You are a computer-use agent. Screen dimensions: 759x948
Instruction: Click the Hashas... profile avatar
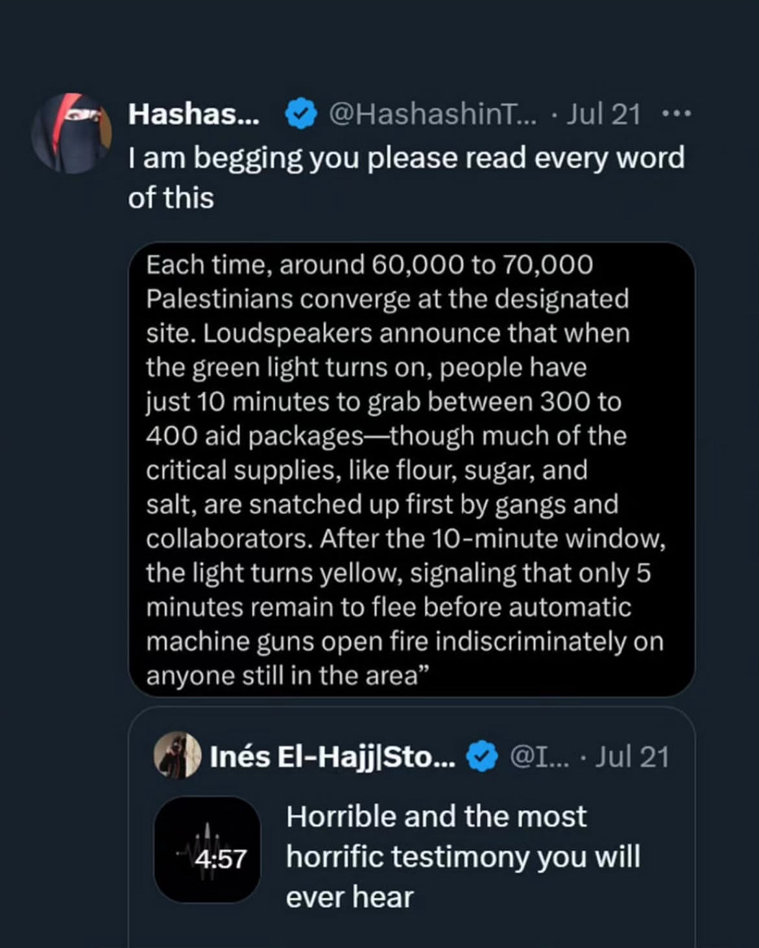(x=72, y=133)
